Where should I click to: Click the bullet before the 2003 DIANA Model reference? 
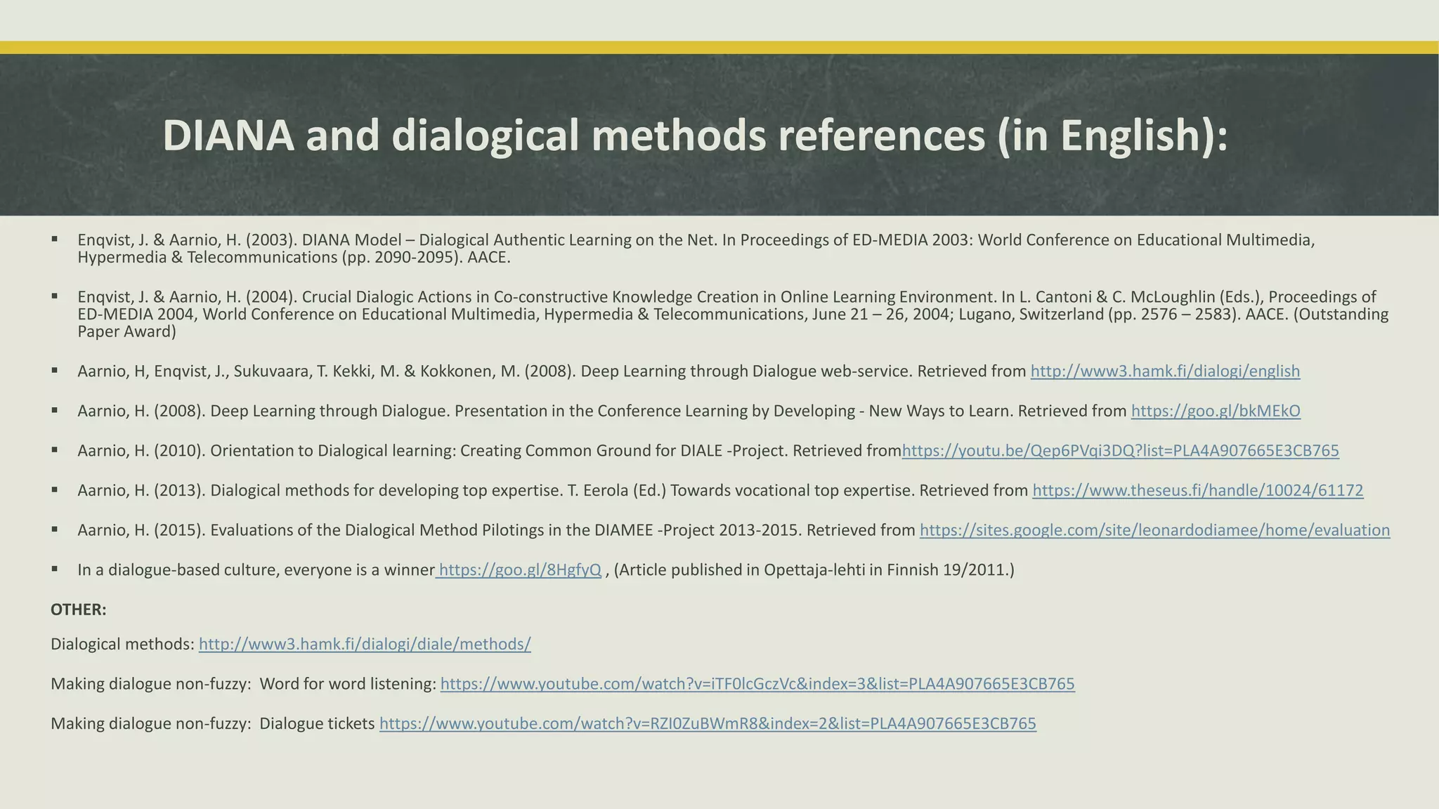[x=55, y=239]
